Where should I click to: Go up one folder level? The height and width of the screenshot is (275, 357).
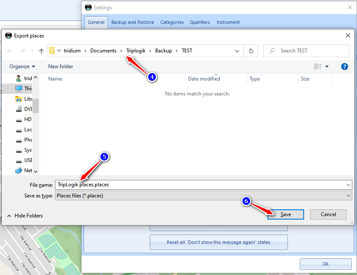41,51
